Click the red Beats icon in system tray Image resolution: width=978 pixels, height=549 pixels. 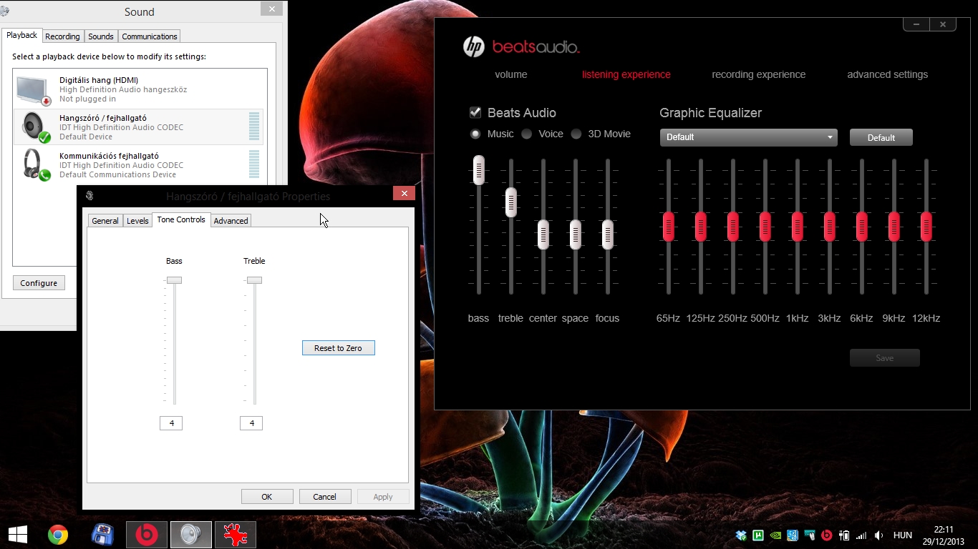click(827, 535)
